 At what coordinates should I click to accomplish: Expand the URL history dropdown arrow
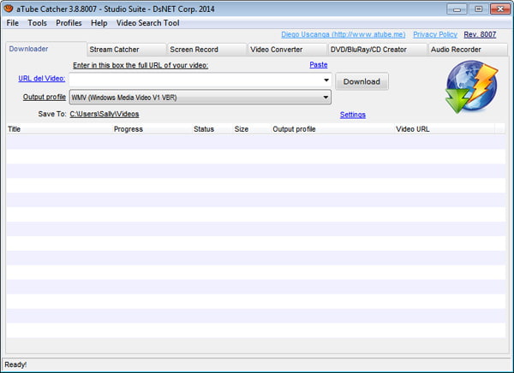tap(326, 80)
